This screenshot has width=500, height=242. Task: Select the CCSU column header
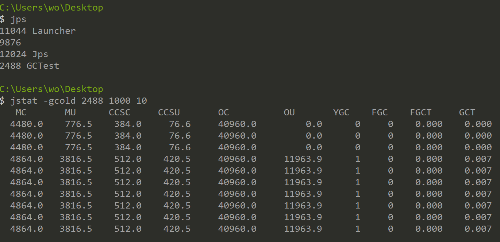pyautogui.click(x=169, y=112)
